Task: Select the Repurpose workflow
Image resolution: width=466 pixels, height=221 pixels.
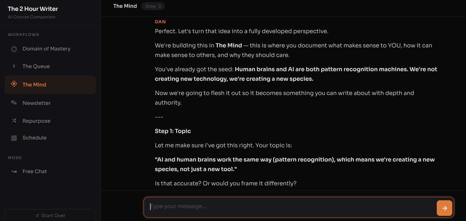Action: pyautogui.click(x=36, y=121)
